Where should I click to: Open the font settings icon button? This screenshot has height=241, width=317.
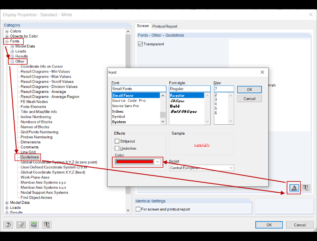point(294,188)
